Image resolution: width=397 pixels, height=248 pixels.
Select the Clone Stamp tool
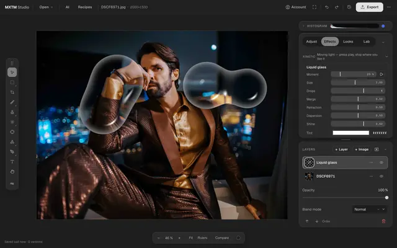point(12,112)
